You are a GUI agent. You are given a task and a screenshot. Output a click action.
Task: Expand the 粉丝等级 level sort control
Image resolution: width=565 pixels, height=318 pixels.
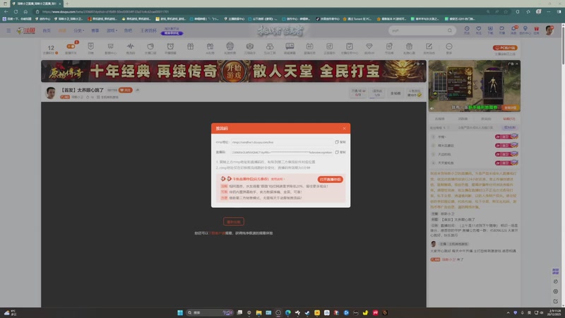click(x=438, y=128)
